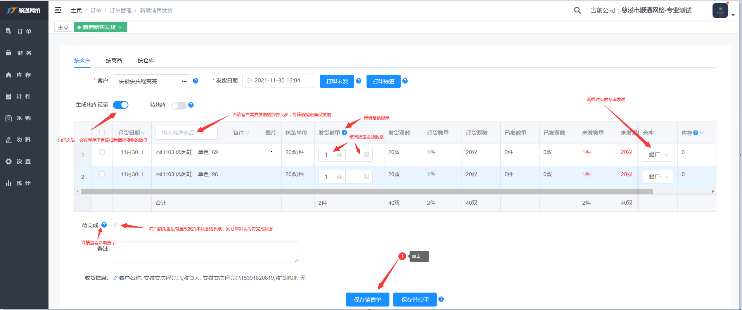Screen dimensions: 742x310
Task: Collapse sidebar using the hamburger menu icon
Action: pos(58,10)
